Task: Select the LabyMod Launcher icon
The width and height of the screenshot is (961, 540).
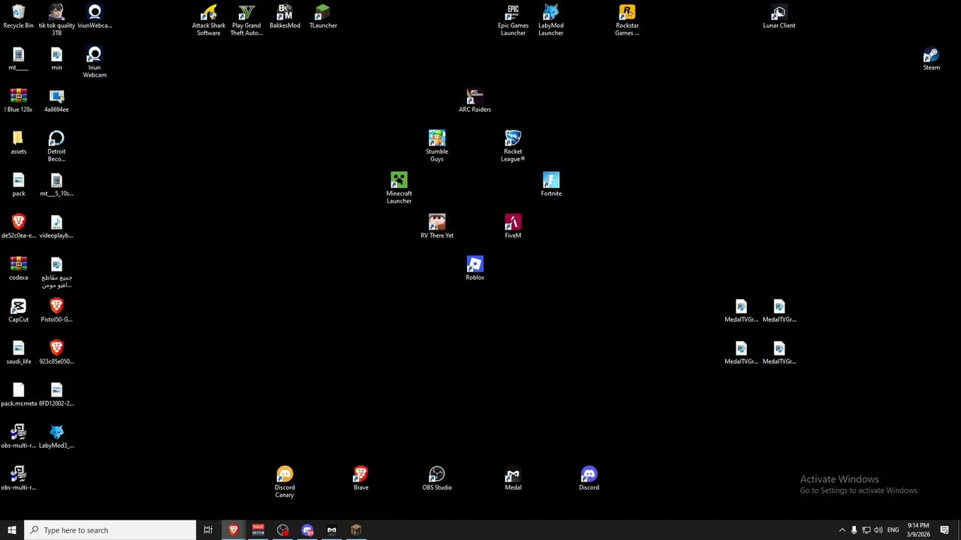Action: 551,20
